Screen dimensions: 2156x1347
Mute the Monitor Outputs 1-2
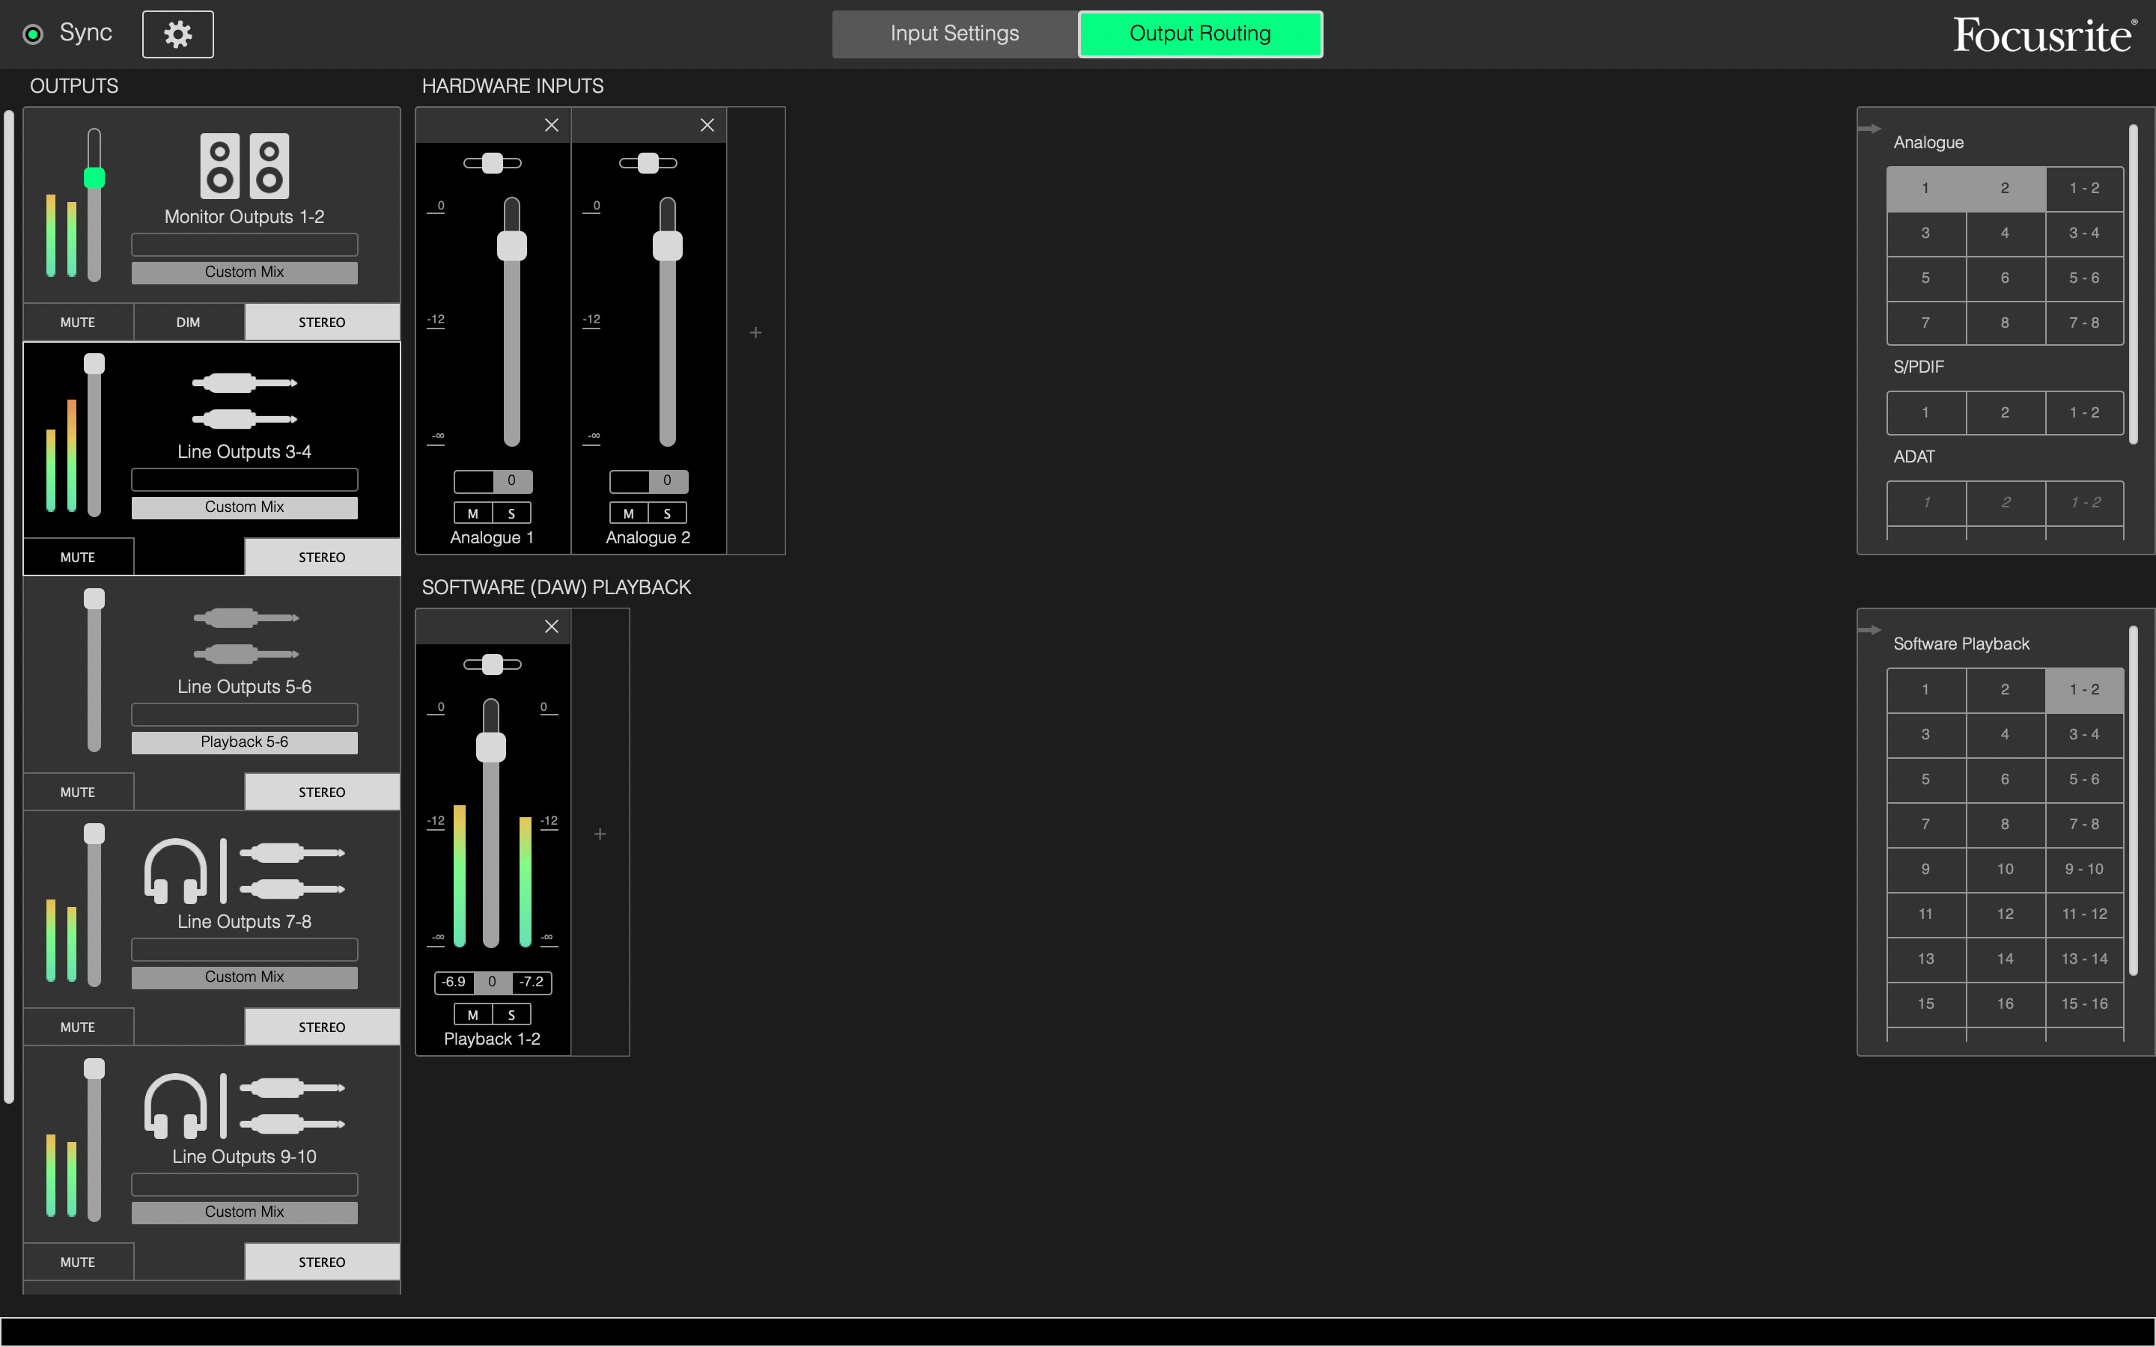[78, 323]
